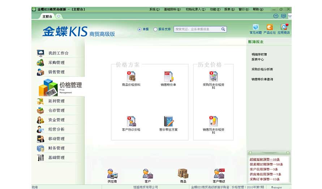Viewport: 322px width, 189px height.
Task: Launch 售价带出方案 icon
Action: pyautogui.click(x=168, y=121)
